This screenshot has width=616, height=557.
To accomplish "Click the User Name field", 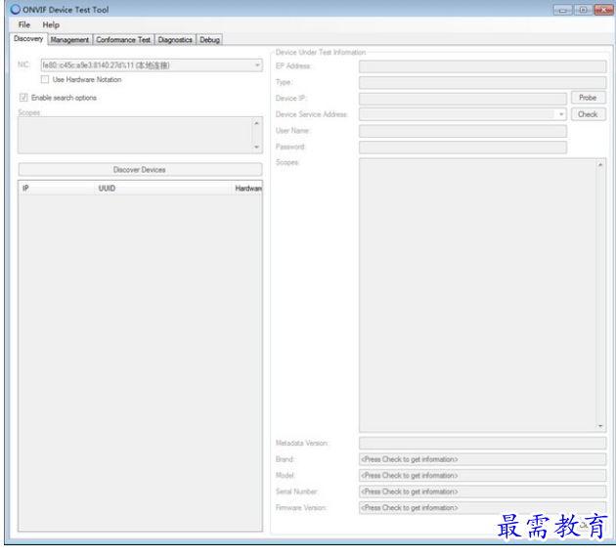I will (x=462, y=131).
